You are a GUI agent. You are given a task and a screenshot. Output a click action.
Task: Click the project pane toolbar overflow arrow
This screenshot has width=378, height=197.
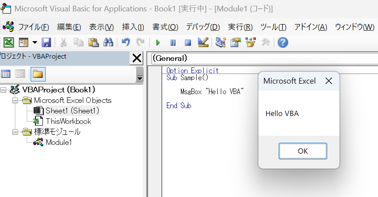tap(140, 75)
